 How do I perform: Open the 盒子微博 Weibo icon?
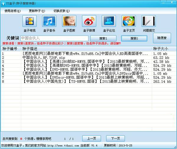click(x=89, y=21)
